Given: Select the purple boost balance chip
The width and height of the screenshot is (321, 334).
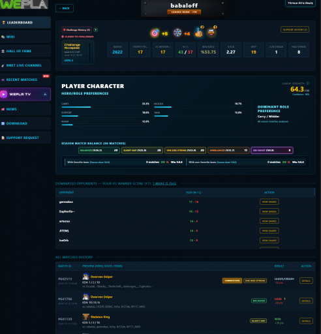Looking at the screenshot, I should click(272, 150).
